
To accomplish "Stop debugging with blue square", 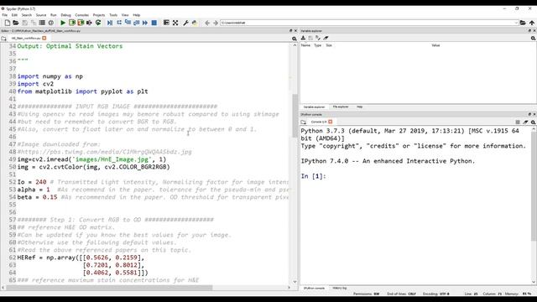I will (x=154, y=23).
